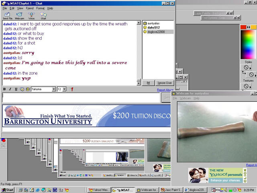Click Yahoo Messenger quick launch icon
The width and height of the screenshot is (257, 193).
click(67, 190)
